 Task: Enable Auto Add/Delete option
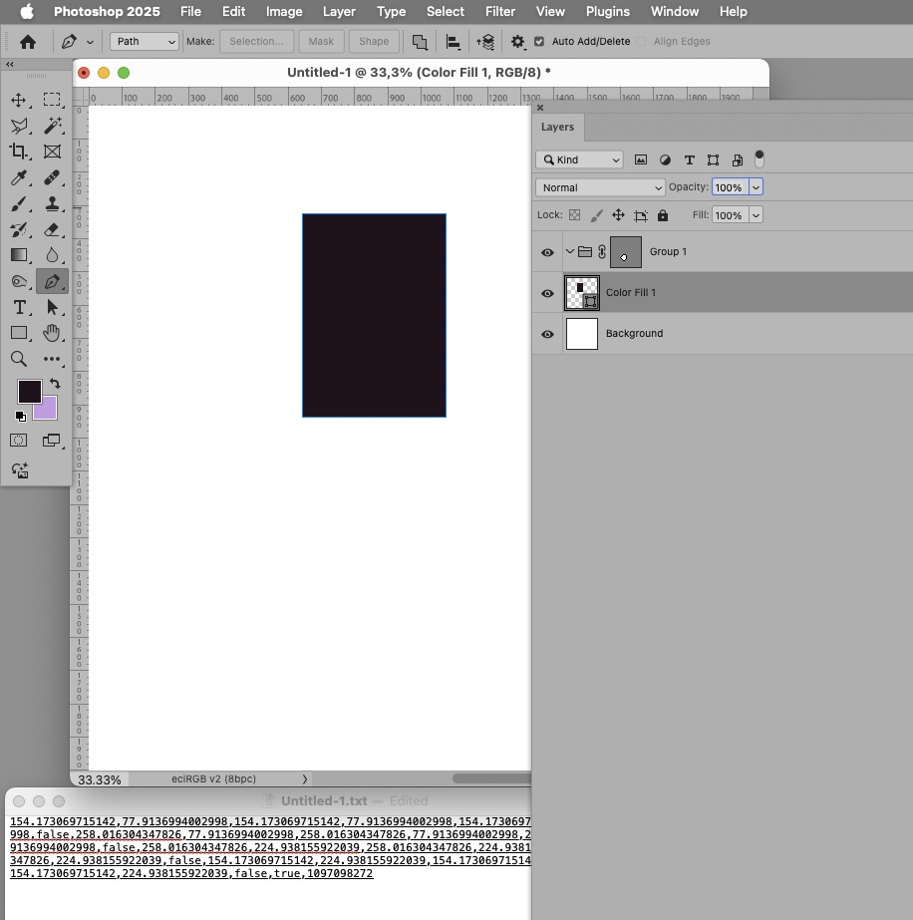point(539,42)
